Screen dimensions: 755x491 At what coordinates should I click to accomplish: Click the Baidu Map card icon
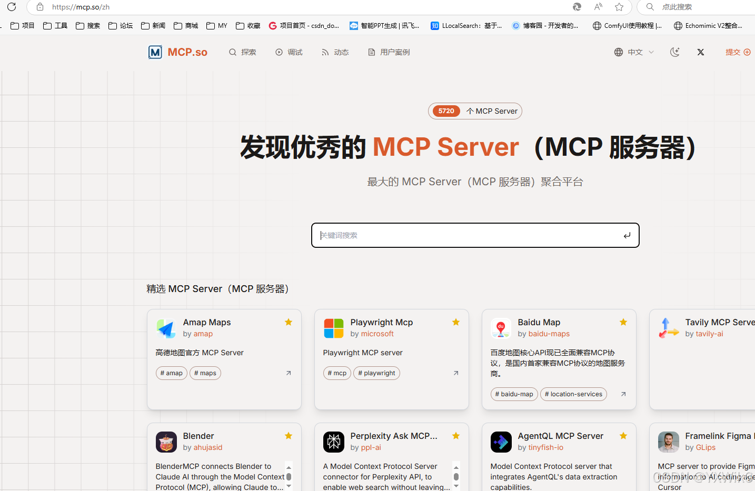coord(501,328)
